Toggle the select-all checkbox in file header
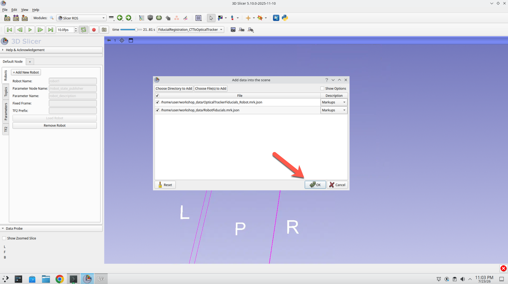Image resolution: width=508 pixels, height=284 pixels. (157, 96)
